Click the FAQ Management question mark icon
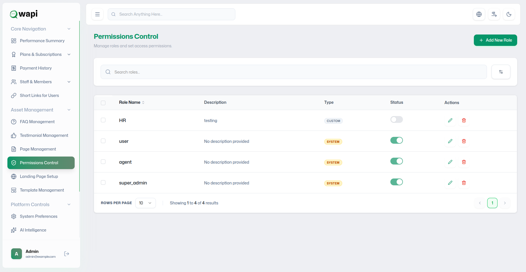526x272 pixels. point(14,122)
